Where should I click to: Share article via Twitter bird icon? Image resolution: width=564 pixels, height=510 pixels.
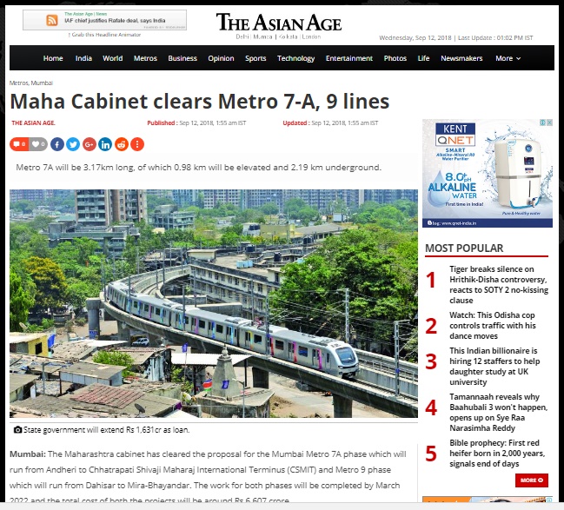click(73, 144)
